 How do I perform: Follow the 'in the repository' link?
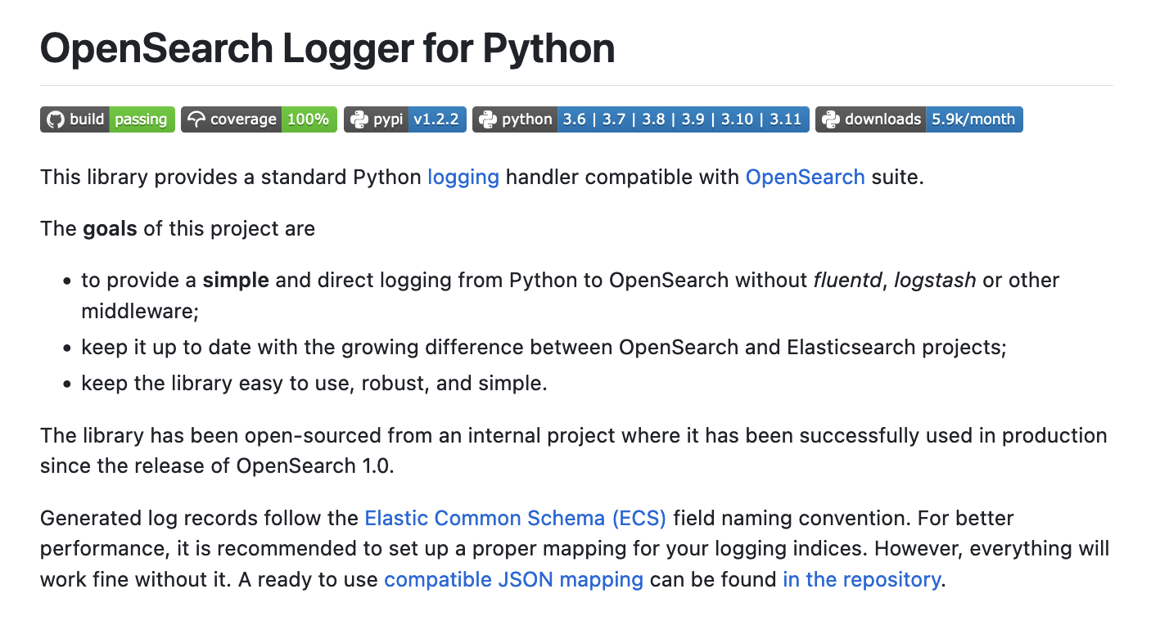(x=861, y=580)
